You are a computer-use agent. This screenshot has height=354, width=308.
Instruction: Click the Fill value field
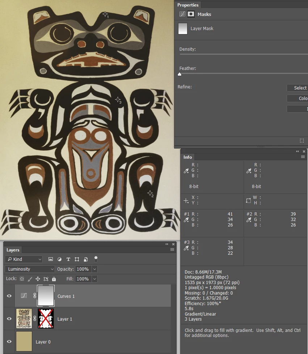(84, 279)
